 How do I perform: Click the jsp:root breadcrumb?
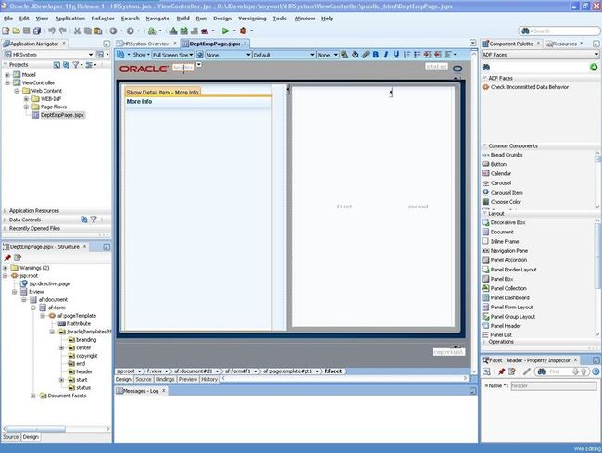point(126,371)
